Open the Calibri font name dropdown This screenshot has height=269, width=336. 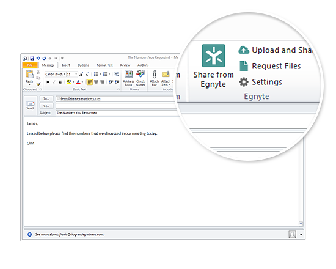pos(64,74)
